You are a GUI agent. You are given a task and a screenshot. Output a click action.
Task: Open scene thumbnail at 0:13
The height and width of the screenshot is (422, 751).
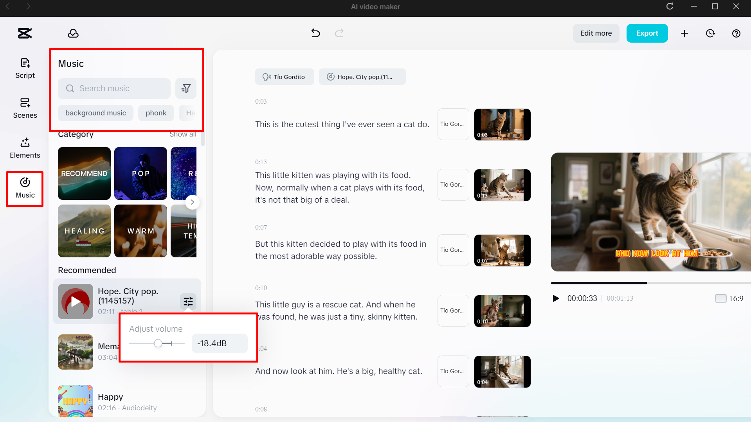[502, 185]
